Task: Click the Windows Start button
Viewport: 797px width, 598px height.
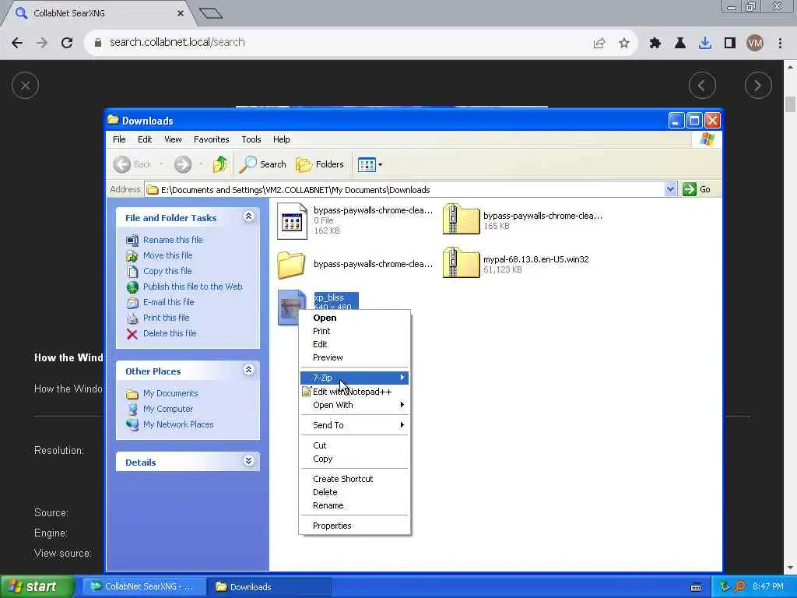Action: coord(36,586)
